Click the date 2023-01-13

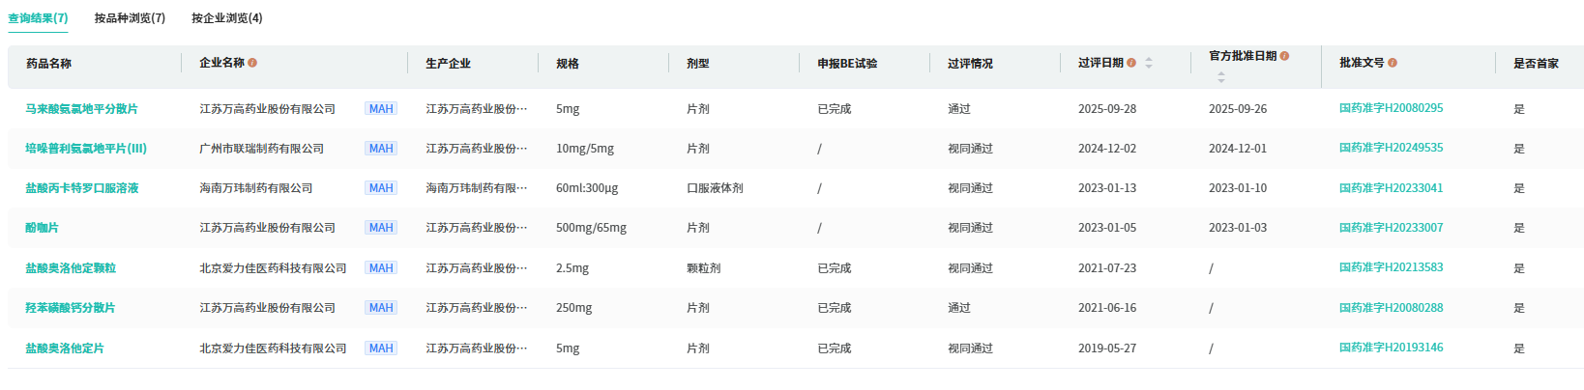(x=1107, y=188)
